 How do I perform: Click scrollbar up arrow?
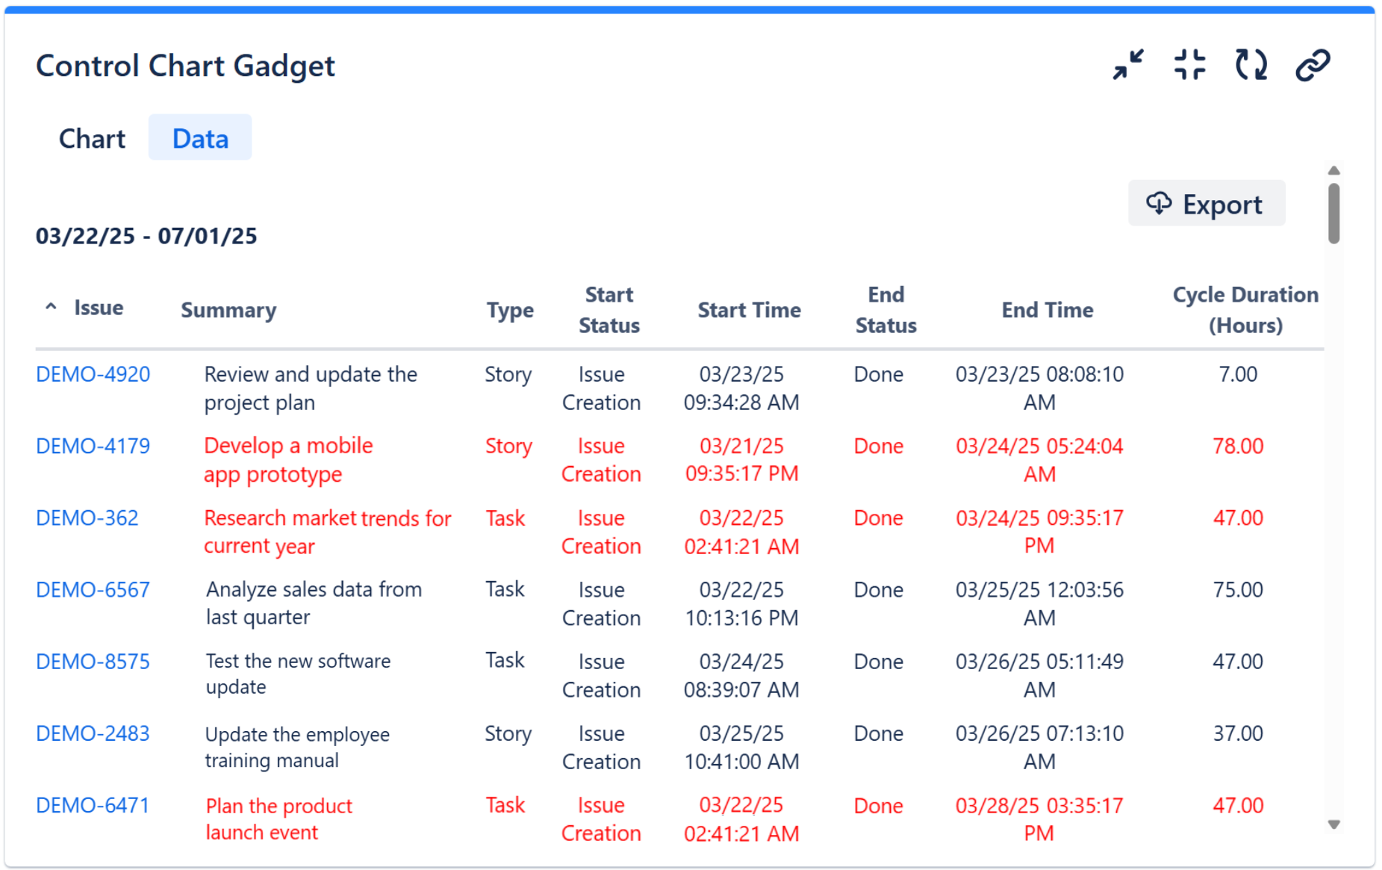tap(1333, 171)
